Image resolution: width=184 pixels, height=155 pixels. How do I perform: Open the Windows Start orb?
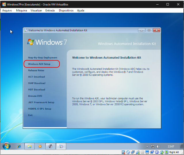coord(7,146)
